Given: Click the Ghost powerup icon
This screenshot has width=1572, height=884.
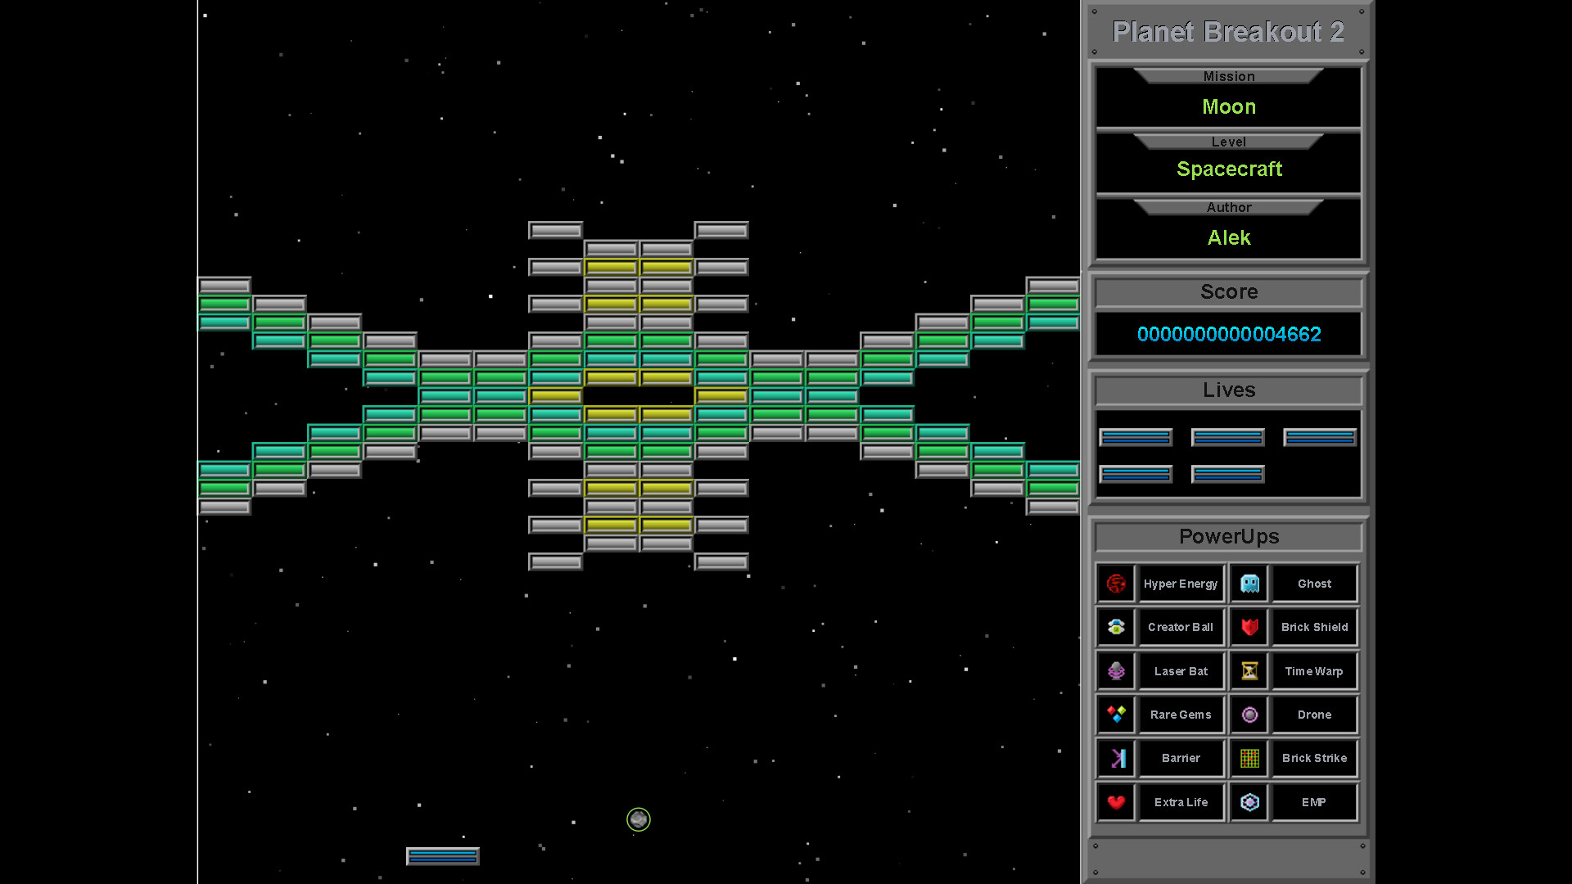Looking at the screenshot, I should pyautogui.click(x=1249, y=583).
